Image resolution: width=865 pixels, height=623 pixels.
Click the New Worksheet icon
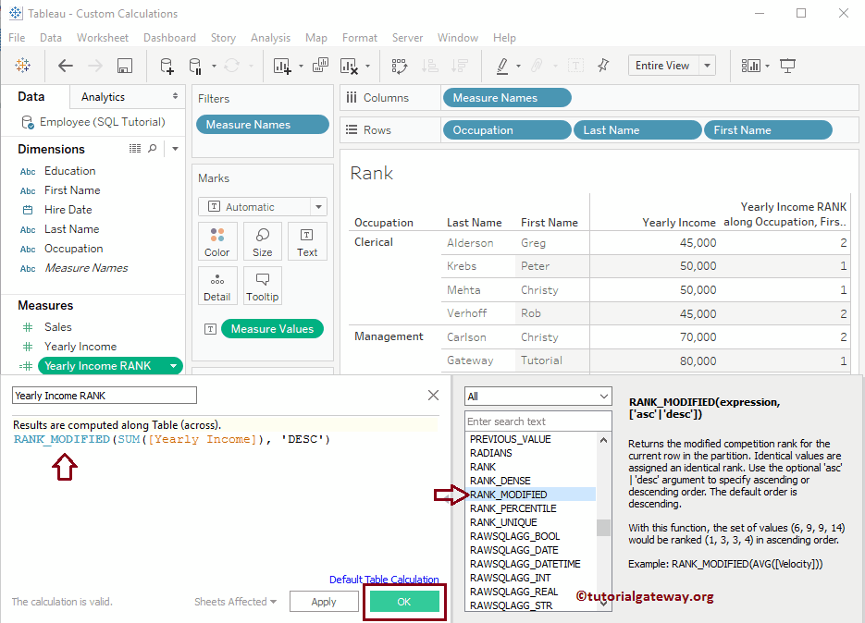[x=281, y=66]
